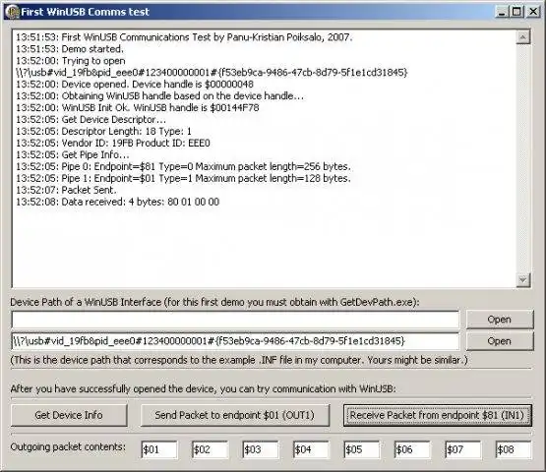Click 'Obtaining WinUSB handle' log line
The width and height of the screenshot is (546, 472).
point(159,95)
